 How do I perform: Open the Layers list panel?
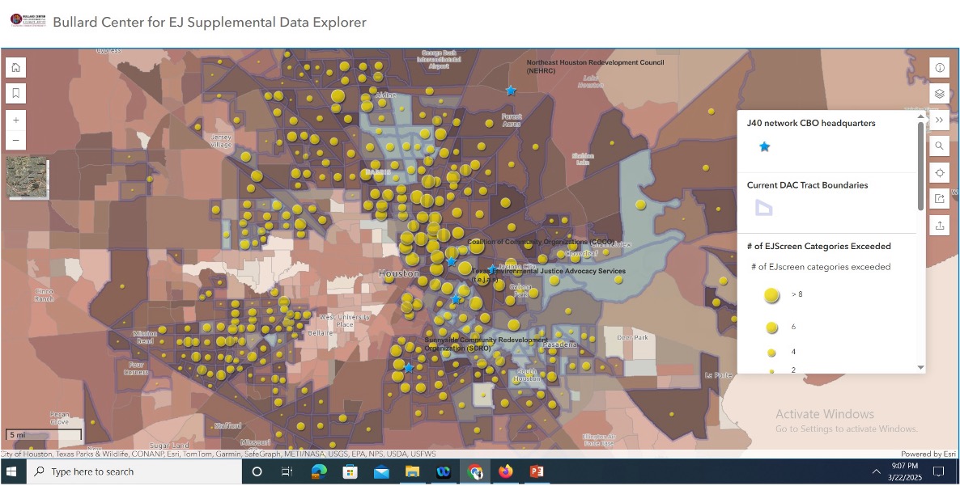940,93
